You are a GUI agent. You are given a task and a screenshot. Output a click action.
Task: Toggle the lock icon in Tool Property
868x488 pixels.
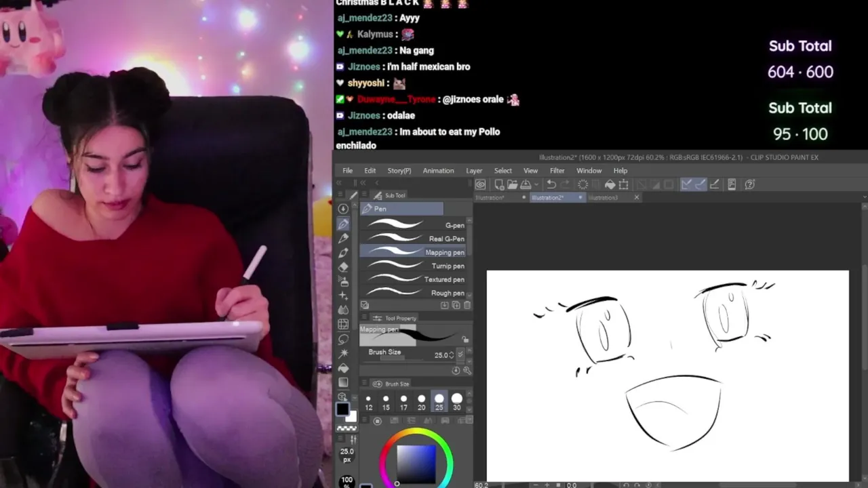(465, 339)
